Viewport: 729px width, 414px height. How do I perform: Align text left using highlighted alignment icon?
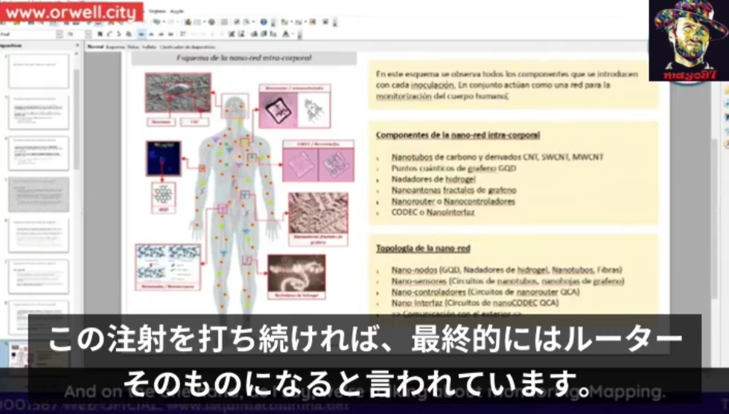[141, 34]
